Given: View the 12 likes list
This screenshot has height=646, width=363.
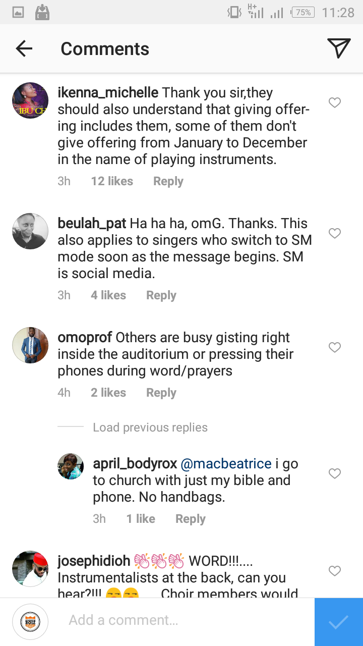Looking at the screenshot, I should pos(112,181).
